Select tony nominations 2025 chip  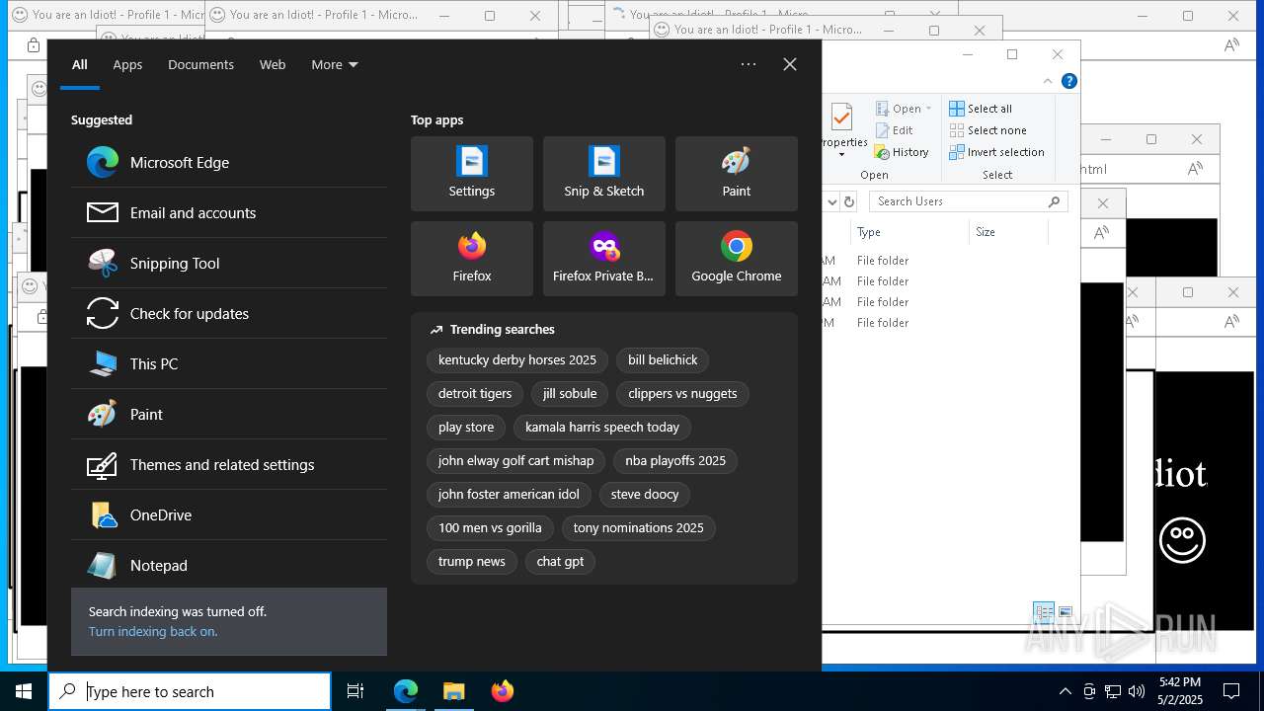(x=639, y=528)
